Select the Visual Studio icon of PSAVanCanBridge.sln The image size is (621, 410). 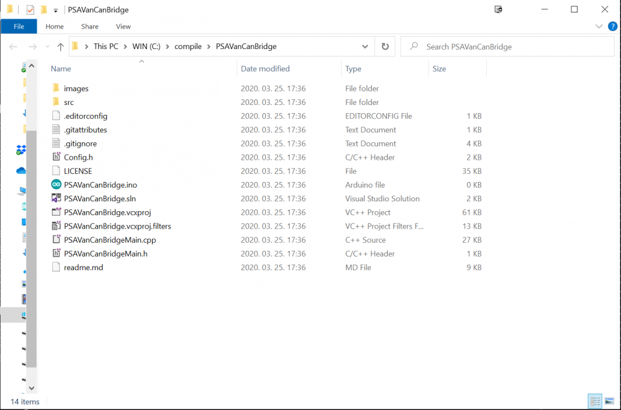[57, 198]
